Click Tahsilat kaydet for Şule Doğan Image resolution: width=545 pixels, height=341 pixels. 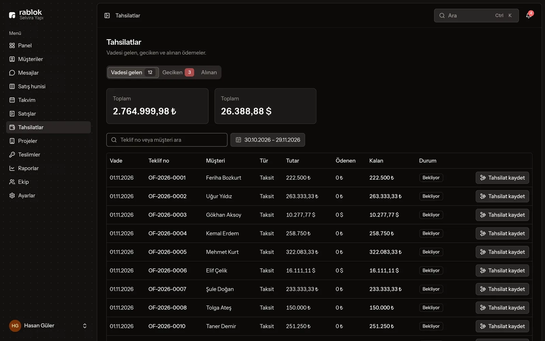click(x=502, y=289)
